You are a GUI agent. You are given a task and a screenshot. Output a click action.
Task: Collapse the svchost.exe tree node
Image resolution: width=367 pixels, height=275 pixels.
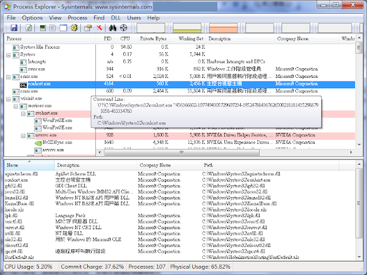point(23,114)
